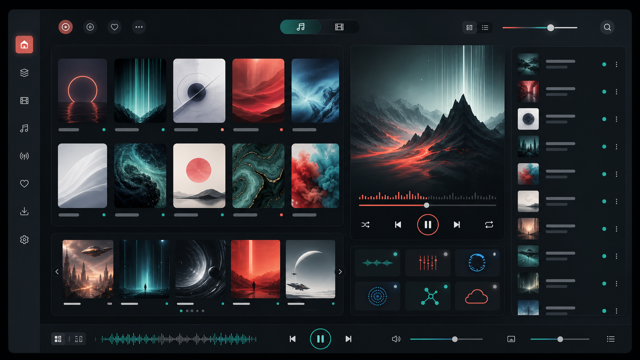Viewport: 640px width, 360px height.
Task: Click the heart button in the top toolbar
Action: tap(114, 27)
